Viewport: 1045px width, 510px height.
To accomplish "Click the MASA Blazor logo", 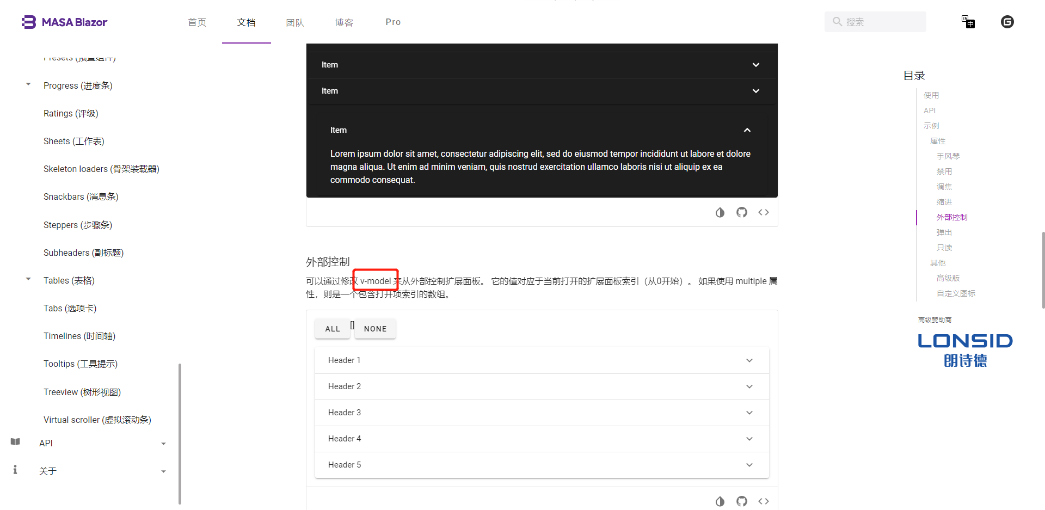I will pos(64,22).
